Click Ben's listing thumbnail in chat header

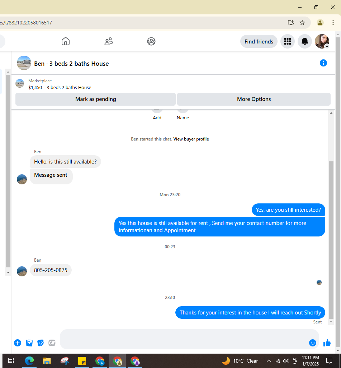(x=24, y=63)
